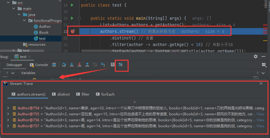Collapse the java folder in project tree

coord(19,15)
